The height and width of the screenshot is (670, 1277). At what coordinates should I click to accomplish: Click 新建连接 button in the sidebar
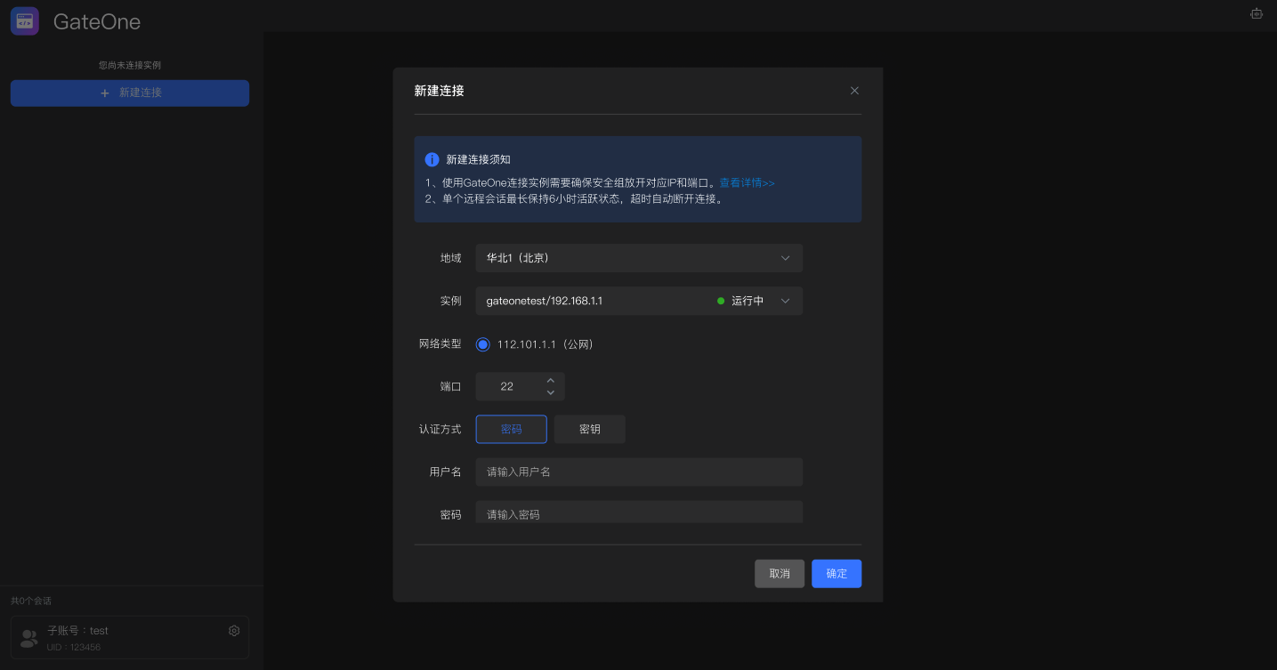[130, 93]
